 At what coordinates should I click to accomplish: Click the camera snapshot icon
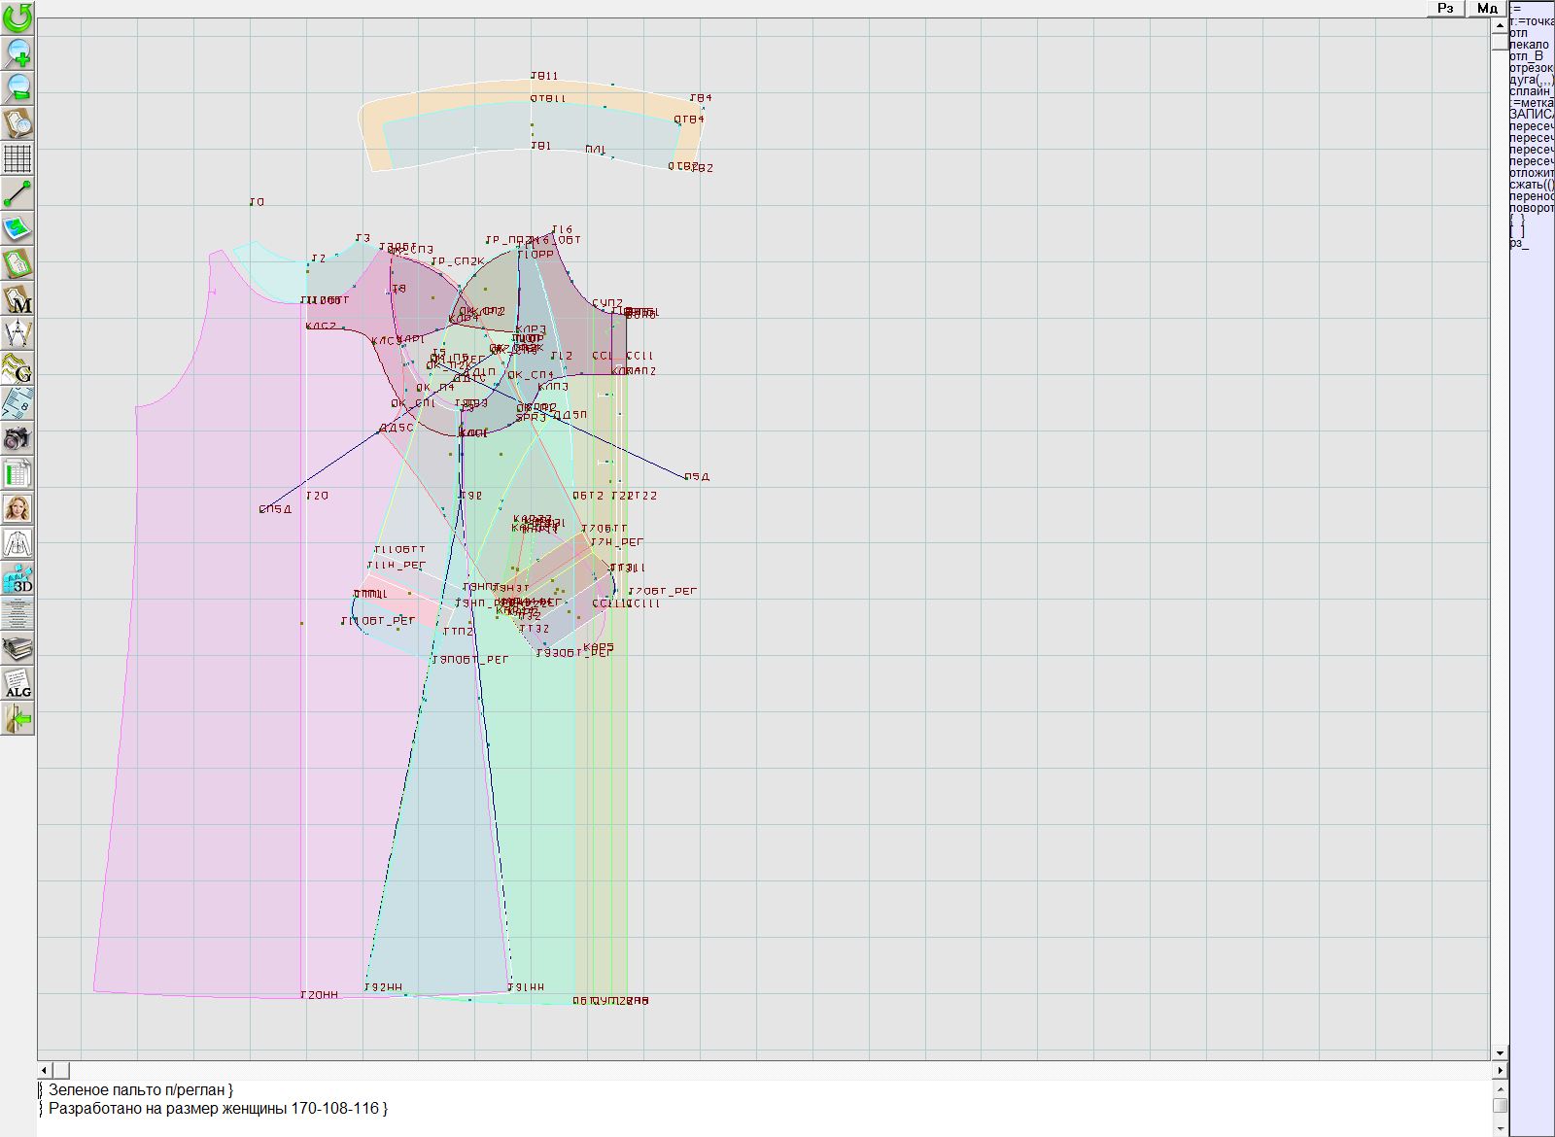17,438
